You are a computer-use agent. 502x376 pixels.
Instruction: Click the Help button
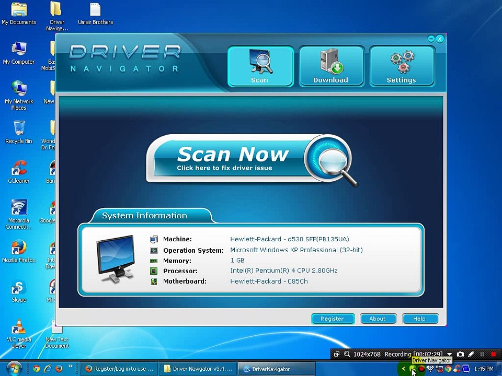[x=420, y=319]
